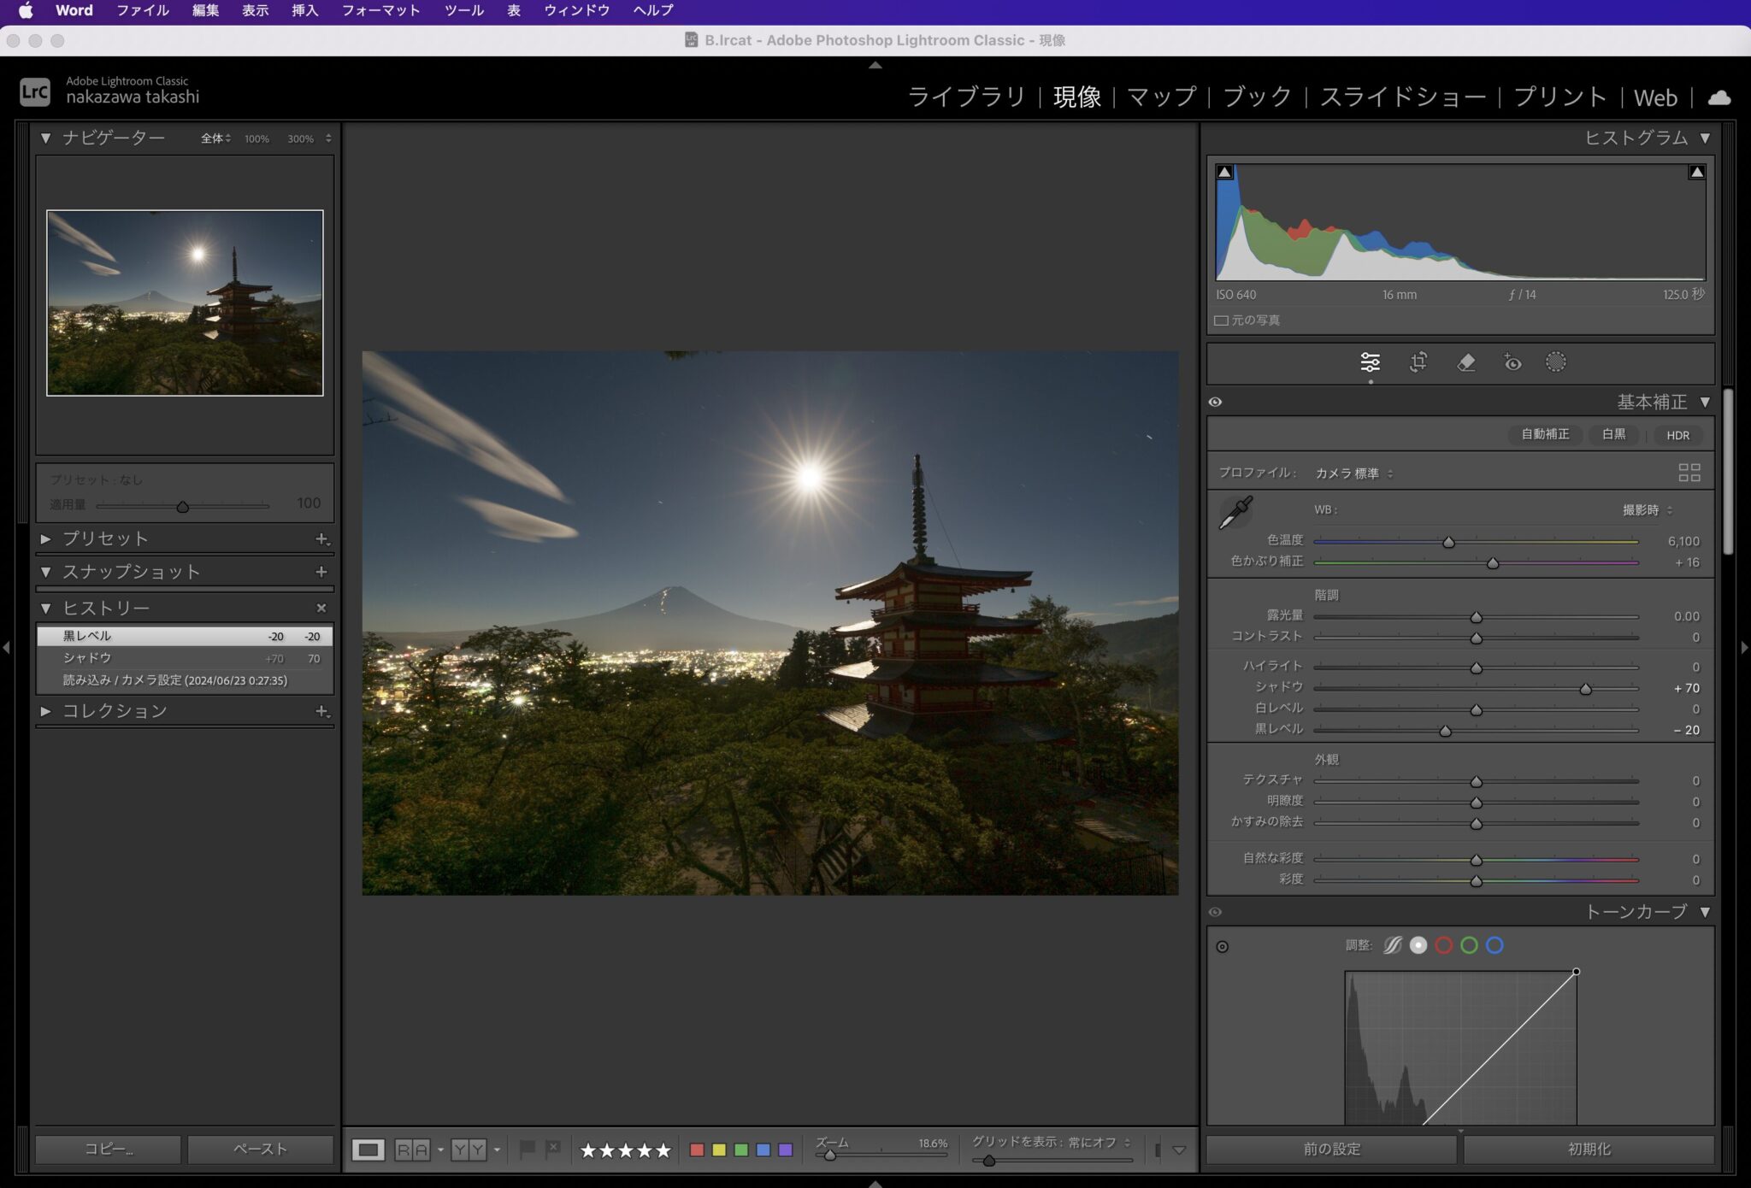
Task: Expand the プリセット panel
Action: pyautogui.click(x=46, y=539)
